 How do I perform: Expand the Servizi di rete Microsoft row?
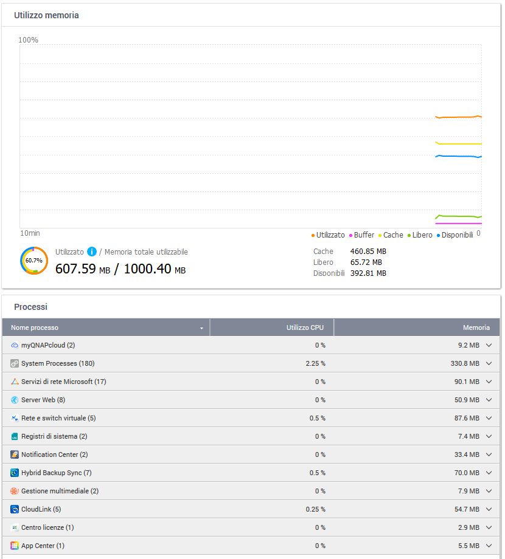[x=489, y=382]
